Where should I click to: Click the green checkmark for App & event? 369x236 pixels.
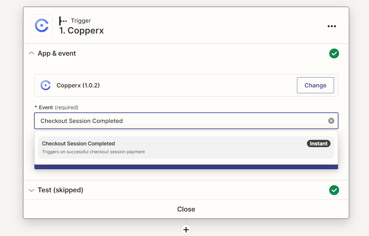click(x=334, y=54)
